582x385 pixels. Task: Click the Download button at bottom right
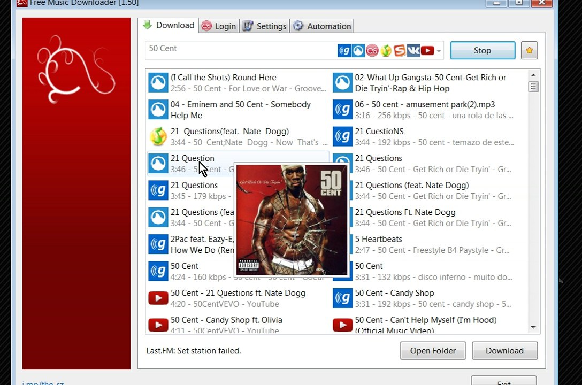pos(505,350)
